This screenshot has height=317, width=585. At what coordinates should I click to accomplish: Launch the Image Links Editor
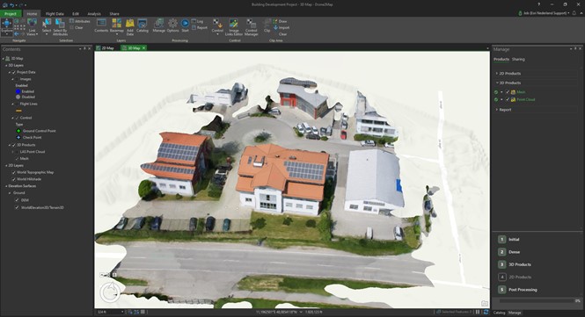pos(234,27)
